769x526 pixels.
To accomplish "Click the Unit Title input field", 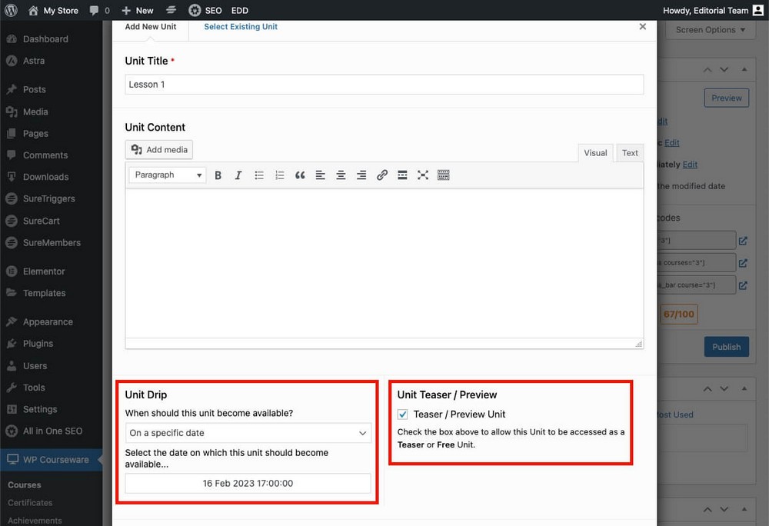I will point(384,85).
